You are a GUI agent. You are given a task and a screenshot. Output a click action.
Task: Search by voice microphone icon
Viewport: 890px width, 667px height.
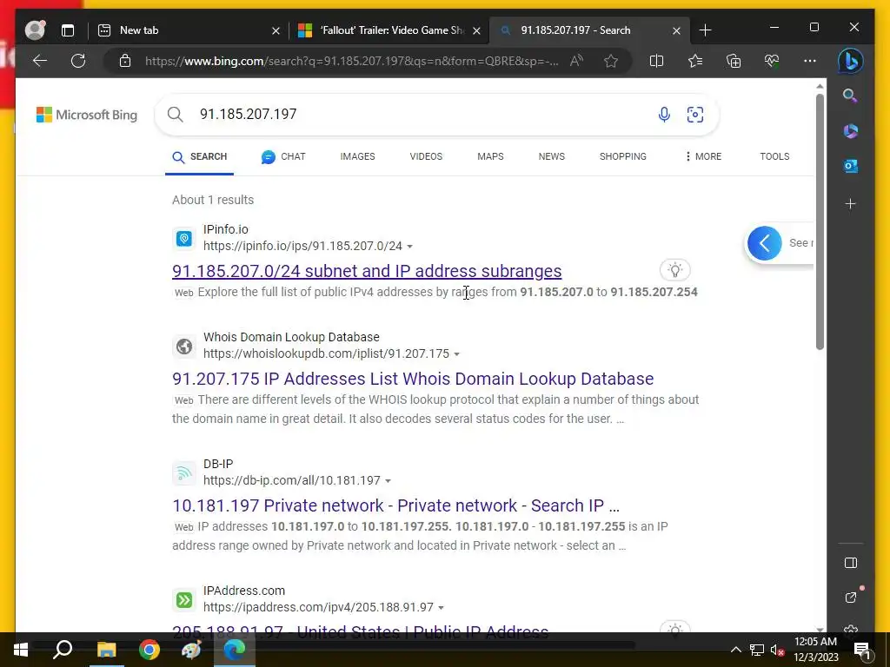pos(664,115)
